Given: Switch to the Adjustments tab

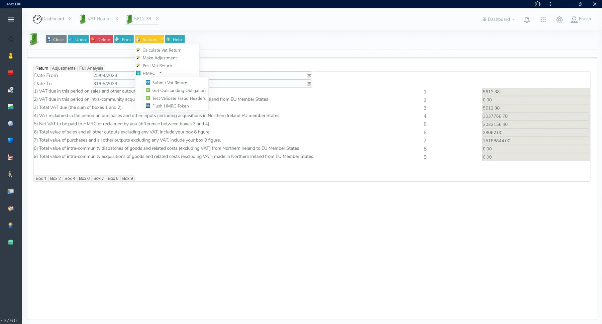Looking at the screenshot, I should 64,68.
